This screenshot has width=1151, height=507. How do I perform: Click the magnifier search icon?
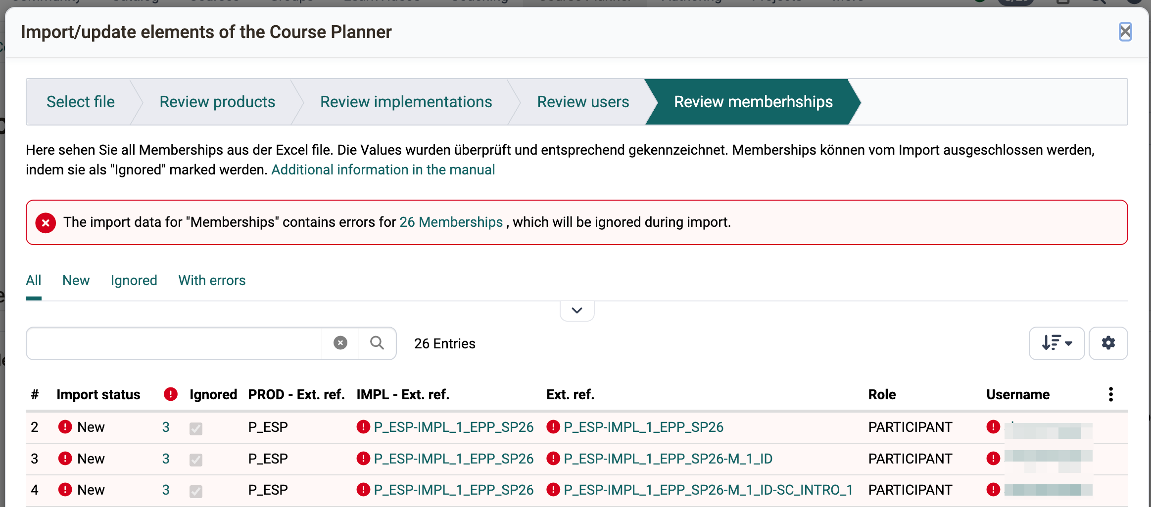pos(377,343)
